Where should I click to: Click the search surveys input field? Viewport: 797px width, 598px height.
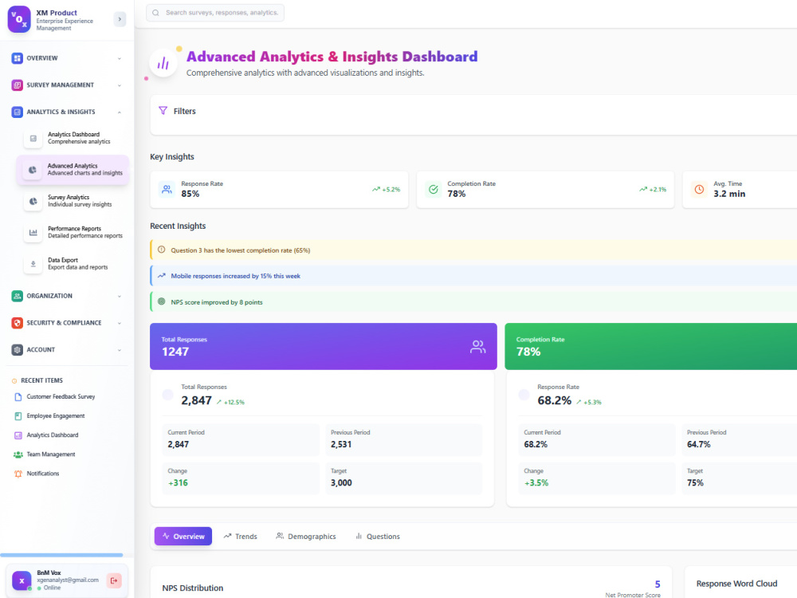215,13
